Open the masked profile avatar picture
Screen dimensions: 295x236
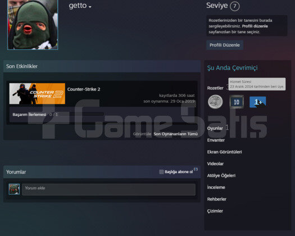[x=33, y=25]
